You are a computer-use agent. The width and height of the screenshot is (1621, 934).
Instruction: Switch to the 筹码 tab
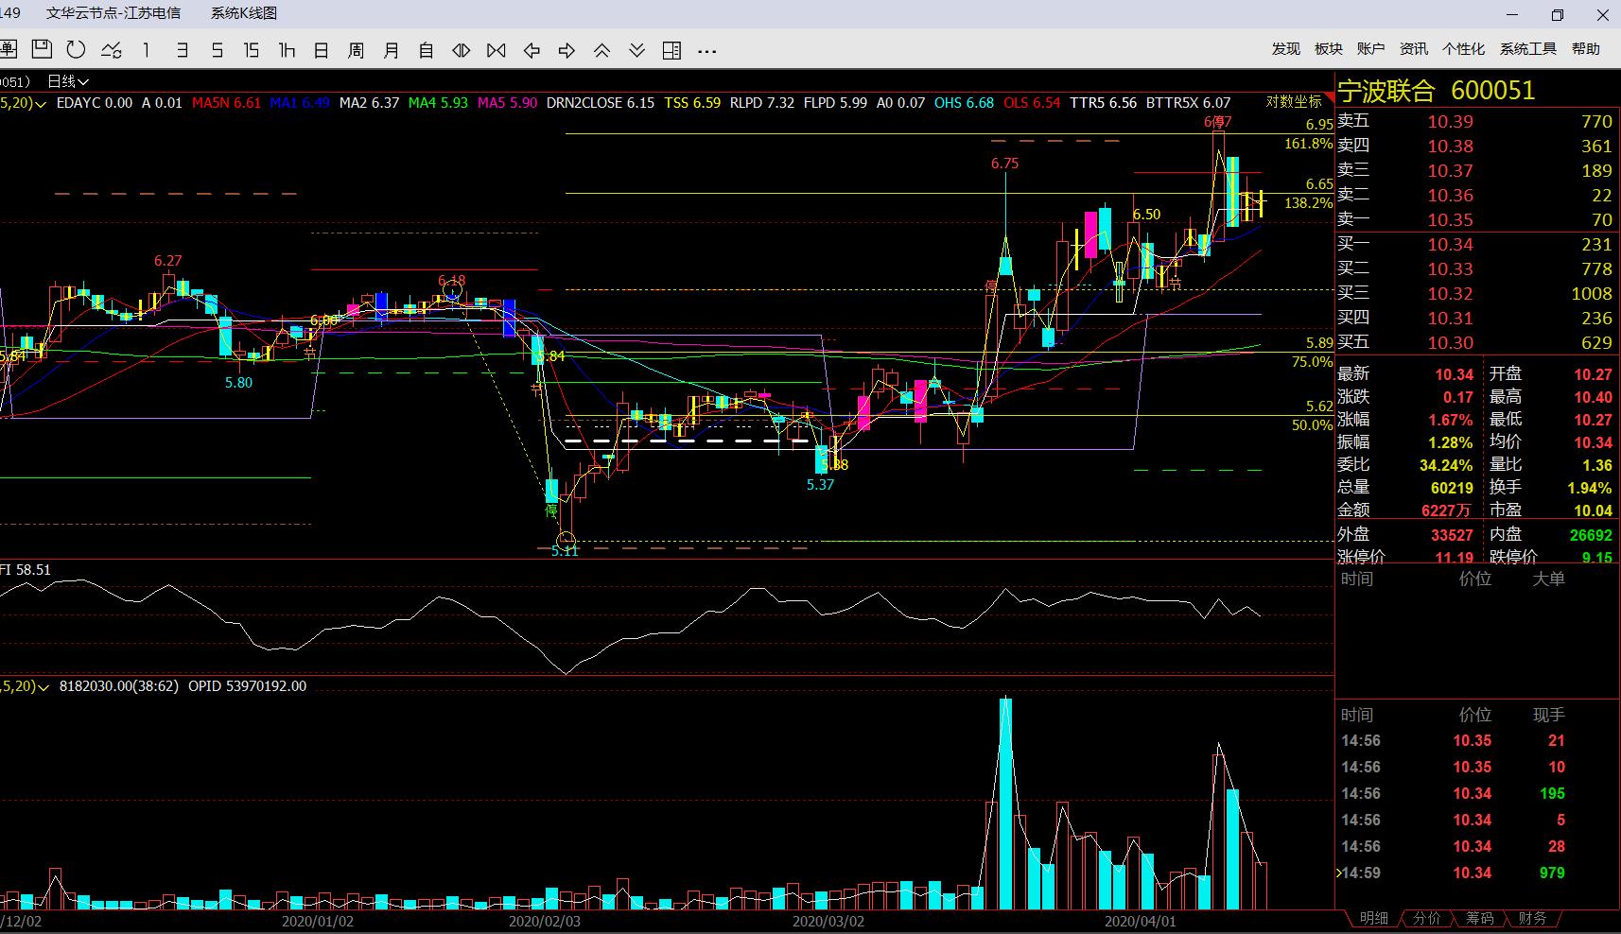point(1479,918)
